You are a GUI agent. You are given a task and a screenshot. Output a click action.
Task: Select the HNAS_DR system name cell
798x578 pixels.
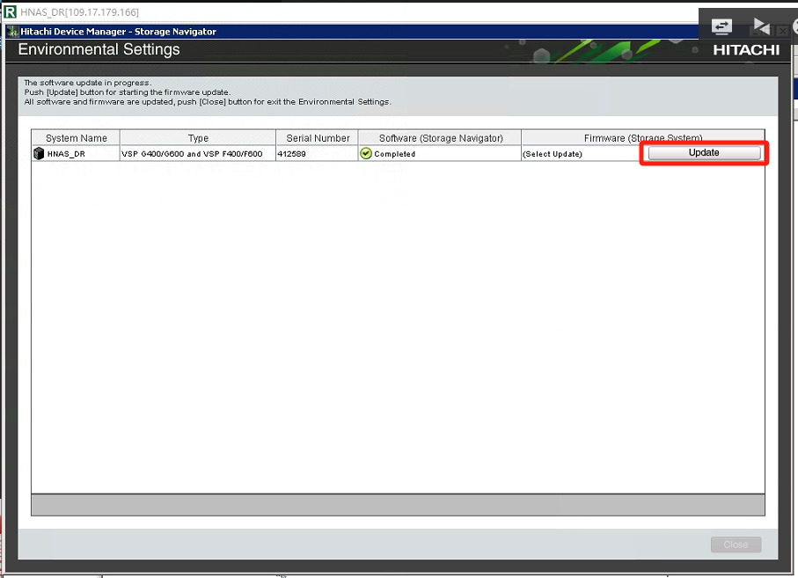76,154
